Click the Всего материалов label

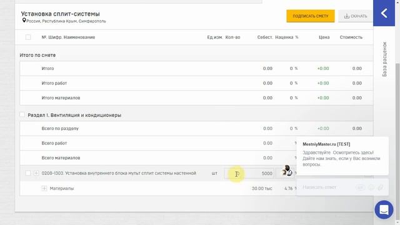(x=61, y=158)
